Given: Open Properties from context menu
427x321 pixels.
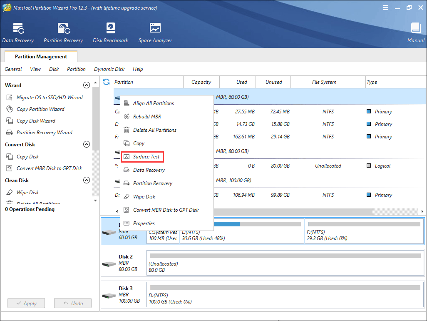Looking at the screenshot, I should coord(166,223).
